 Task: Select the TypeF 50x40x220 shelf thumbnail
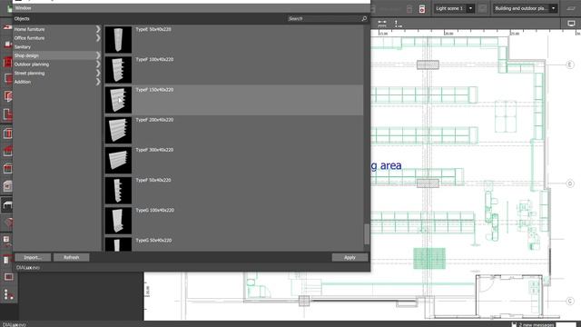coord(118,190)
